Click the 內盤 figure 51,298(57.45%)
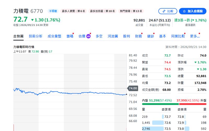This screenshot has width=209, height=131. click(160, 101)
